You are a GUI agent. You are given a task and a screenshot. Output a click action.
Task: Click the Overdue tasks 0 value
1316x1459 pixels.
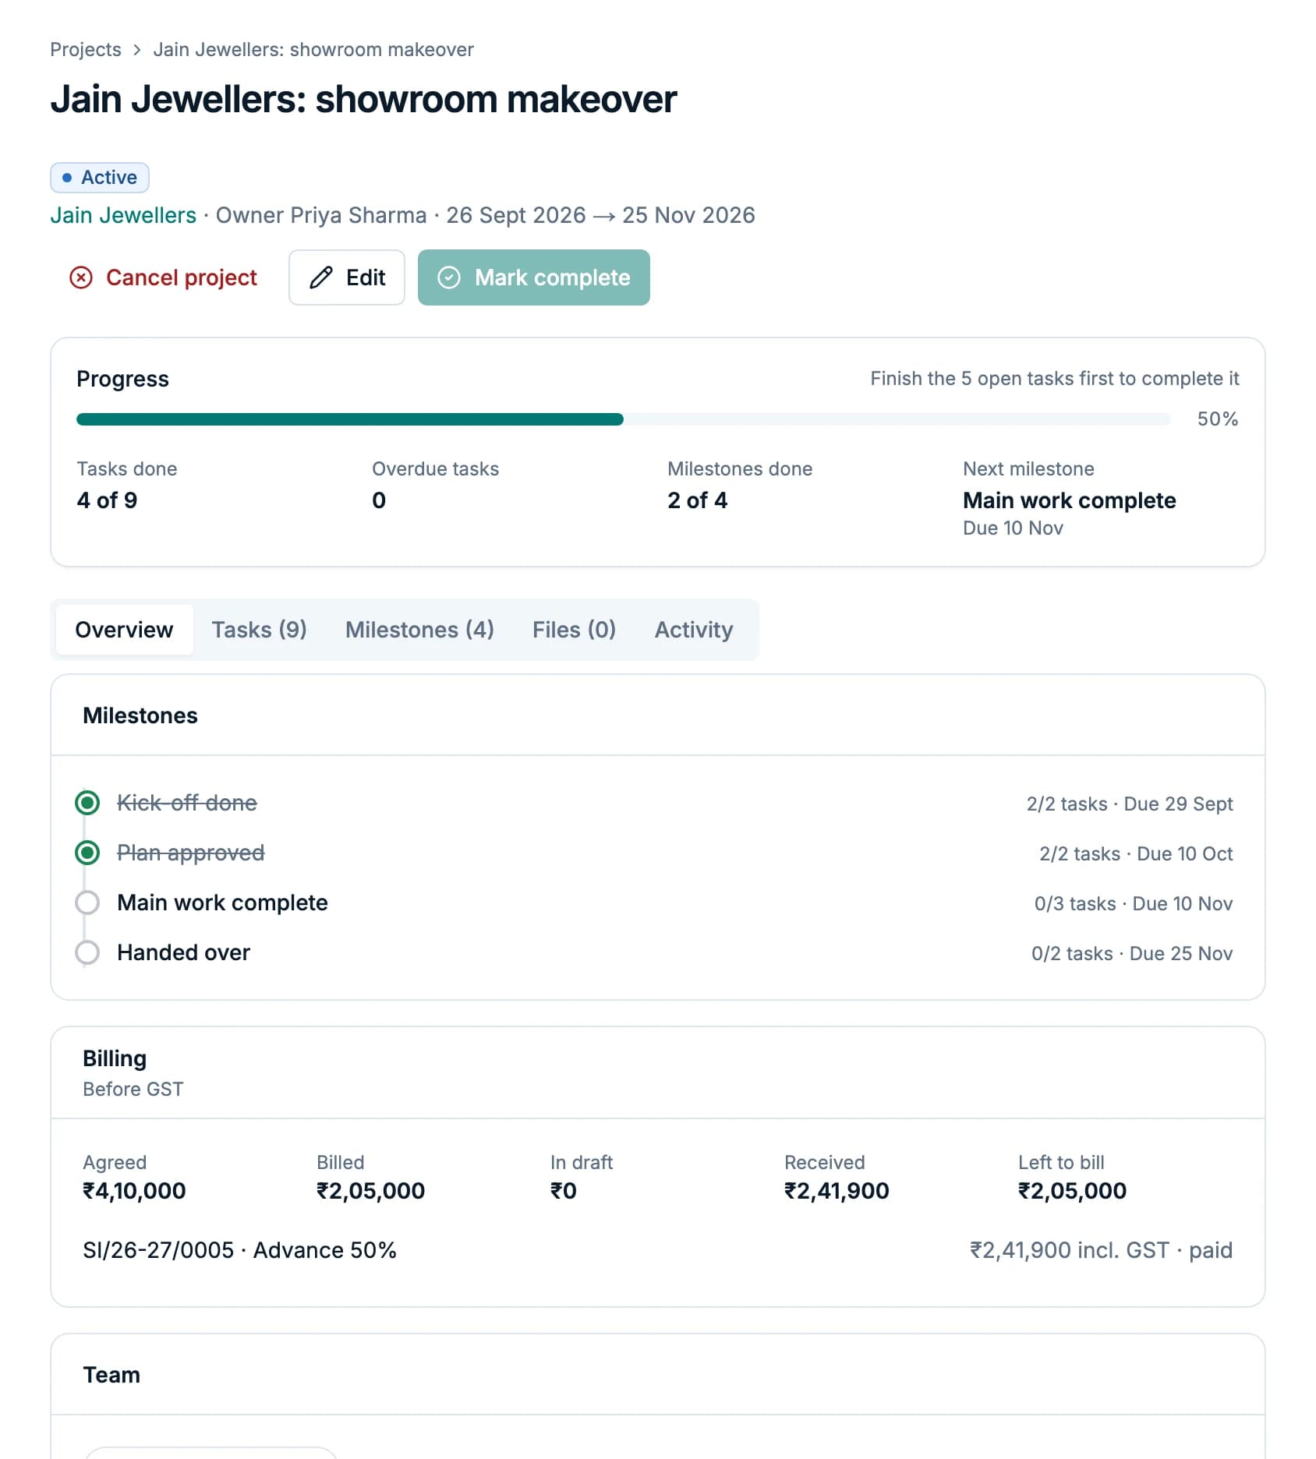(x=379, y=500)
